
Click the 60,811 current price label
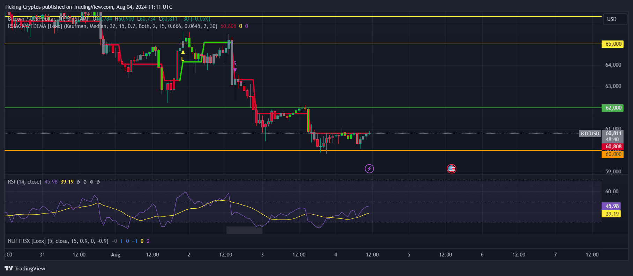coord(613,133)
